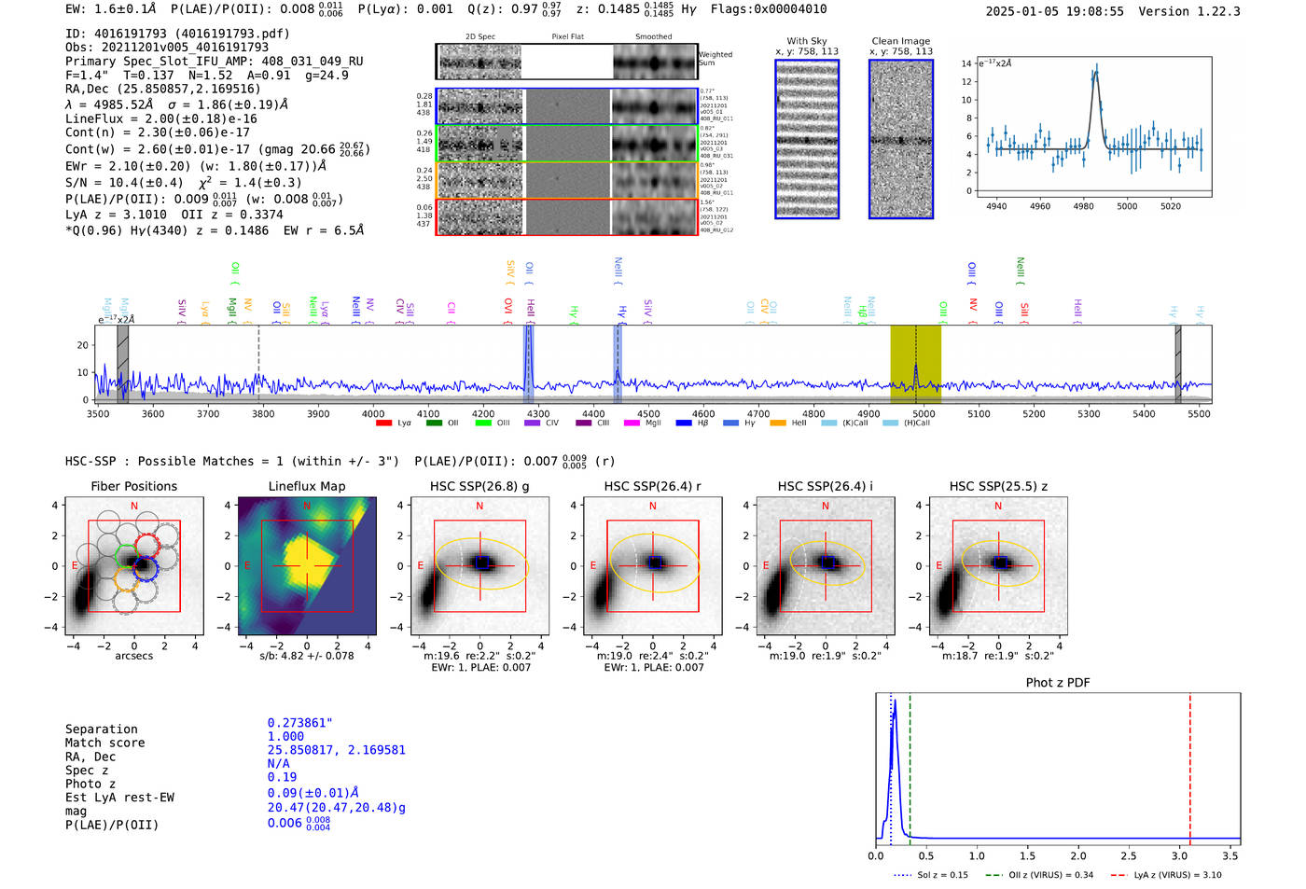Screen dimensions: 1306x889
Task: Click the OII dark green legend swatch
Action: tap(434, 424)
